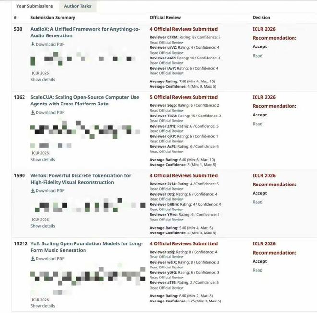Screen dimensions: 317x313
Task: Click the download icon for WeTok PDF
Action: point(33,191)
